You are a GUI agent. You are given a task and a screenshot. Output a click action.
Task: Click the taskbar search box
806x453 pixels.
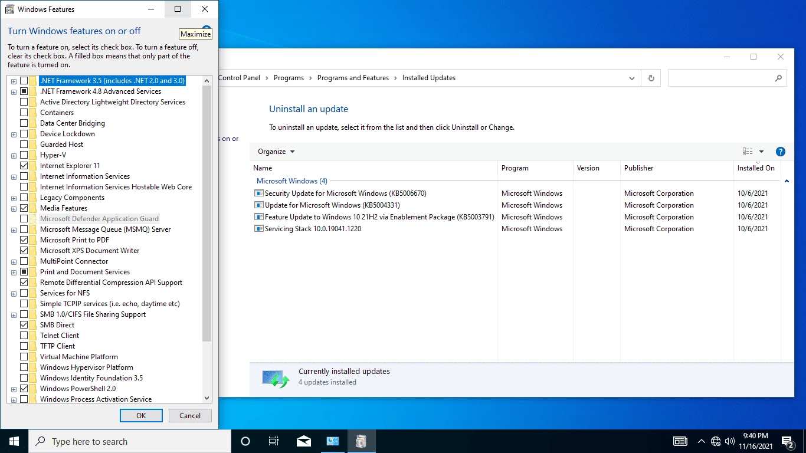(130, 441)
